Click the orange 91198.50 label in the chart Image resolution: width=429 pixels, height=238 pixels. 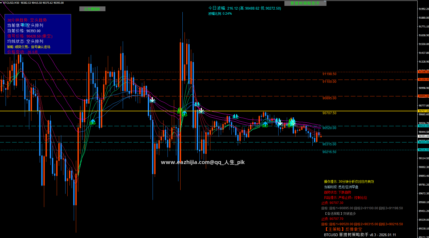pyautogui.click(x=329, y=74)
